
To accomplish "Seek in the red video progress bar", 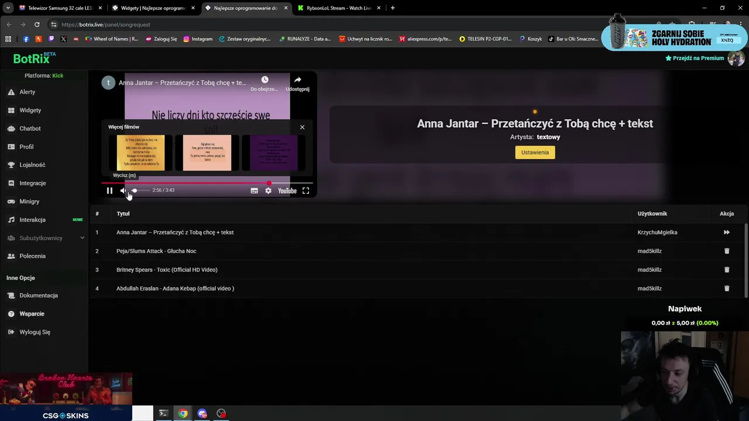I will pos(207,183).
